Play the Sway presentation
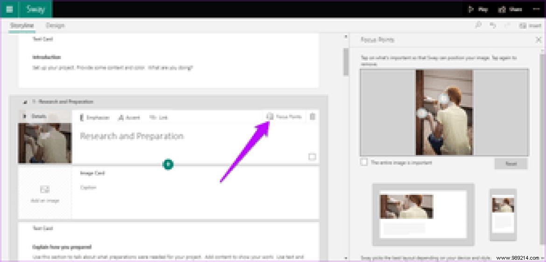This screenshot has height=262, width=546. 478,10
